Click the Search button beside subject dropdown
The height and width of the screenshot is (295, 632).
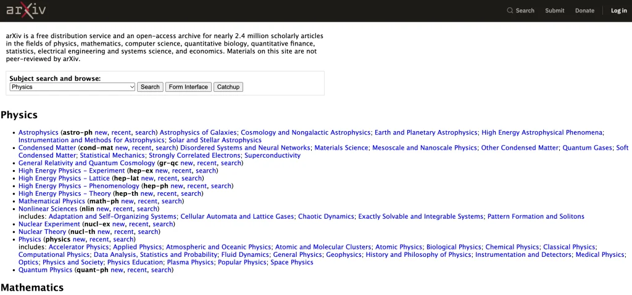pos(150,87)
